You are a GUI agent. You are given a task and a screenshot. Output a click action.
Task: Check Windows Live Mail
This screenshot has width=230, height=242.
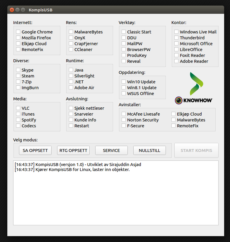point(176,32)
